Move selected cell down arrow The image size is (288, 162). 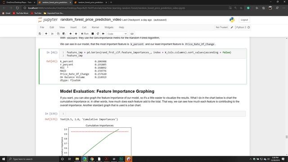point(76,34)
